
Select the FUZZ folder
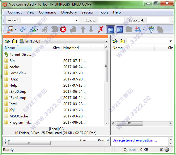[11, 79]
